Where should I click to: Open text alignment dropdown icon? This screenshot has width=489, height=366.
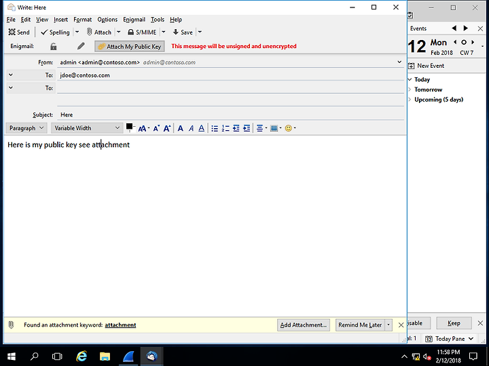[x=261, y=128]
